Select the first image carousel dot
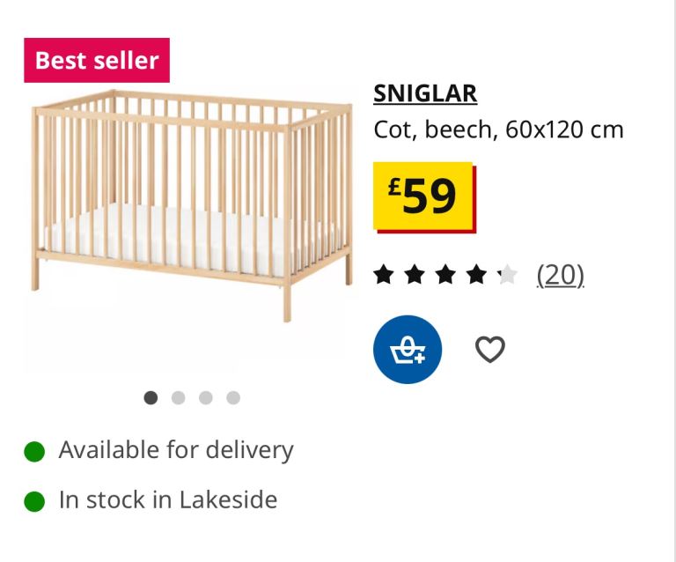676x562 pixels. tap(151, 397)
